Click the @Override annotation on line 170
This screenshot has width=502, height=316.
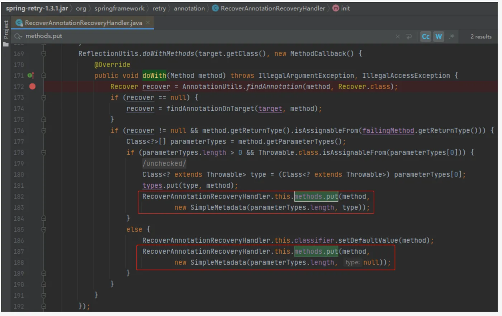(x=112, y=65)
